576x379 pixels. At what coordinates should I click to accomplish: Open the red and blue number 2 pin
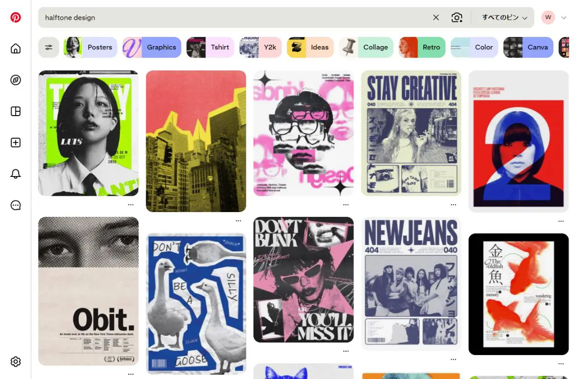click(x=518, y=141)
